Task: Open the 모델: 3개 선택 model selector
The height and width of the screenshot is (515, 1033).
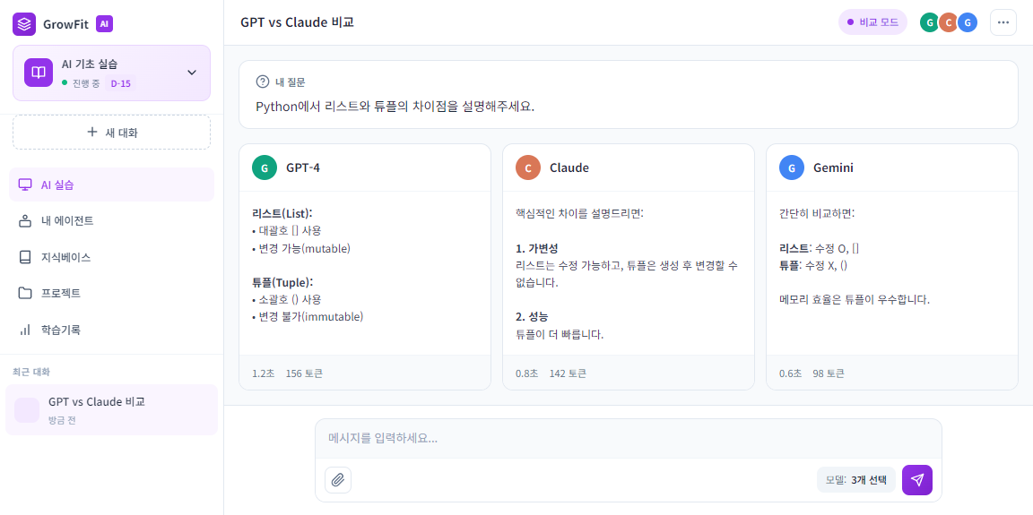Action: tap(855, 480)
